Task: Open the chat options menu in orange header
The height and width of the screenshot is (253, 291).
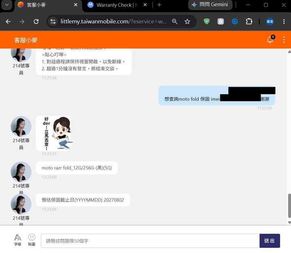Action: pyautogui.click(x=284, y=40)
